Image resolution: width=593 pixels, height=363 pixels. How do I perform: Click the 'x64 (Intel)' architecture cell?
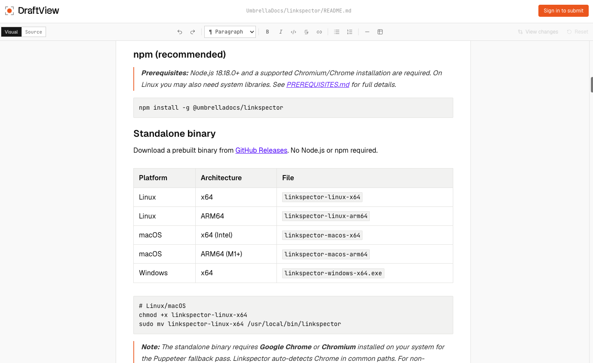tap(236, 235)
